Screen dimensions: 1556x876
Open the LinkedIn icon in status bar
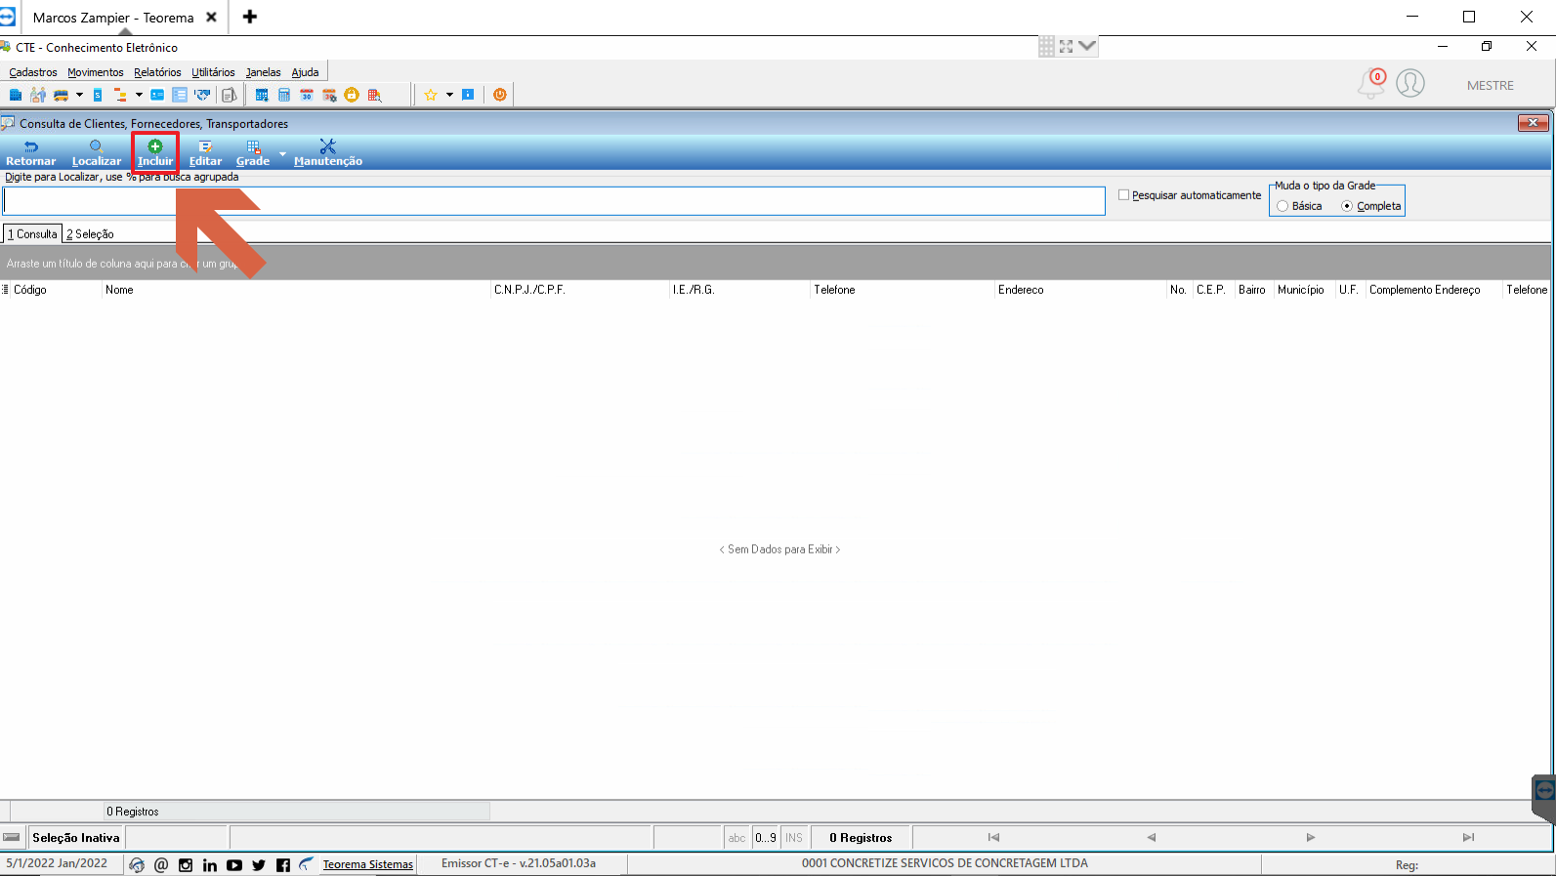pos(210,865)
